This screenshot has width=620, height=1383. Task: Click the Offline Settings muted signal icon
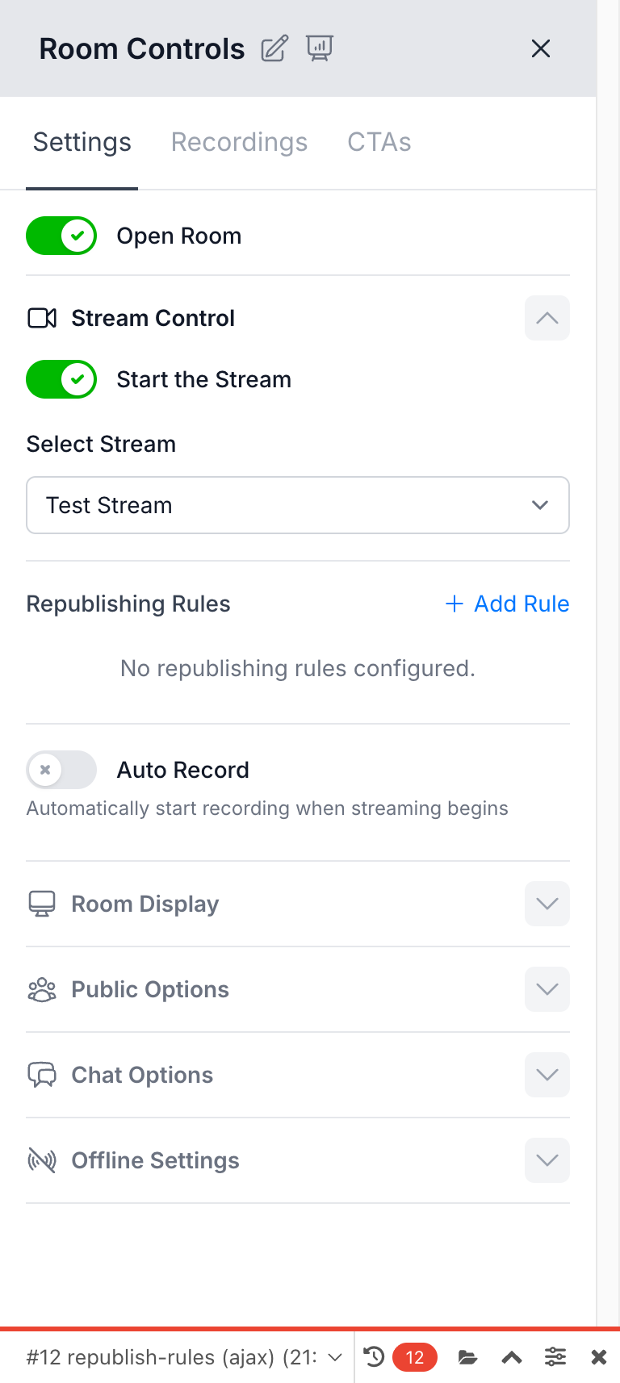click(41, 1160)
